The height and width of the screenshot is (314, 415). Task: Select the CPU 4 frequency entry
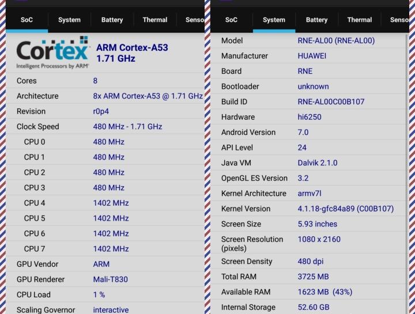pos(111,203)
